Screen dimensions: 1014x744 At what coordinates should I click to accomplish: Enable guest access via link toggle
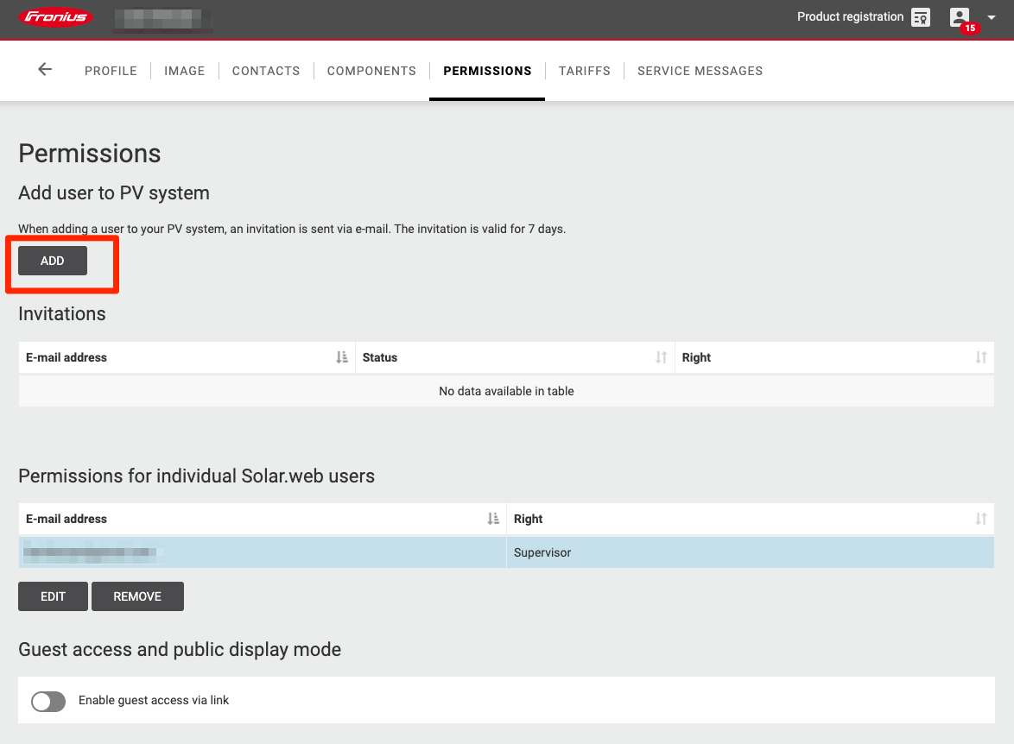click(x=48, y=701)
